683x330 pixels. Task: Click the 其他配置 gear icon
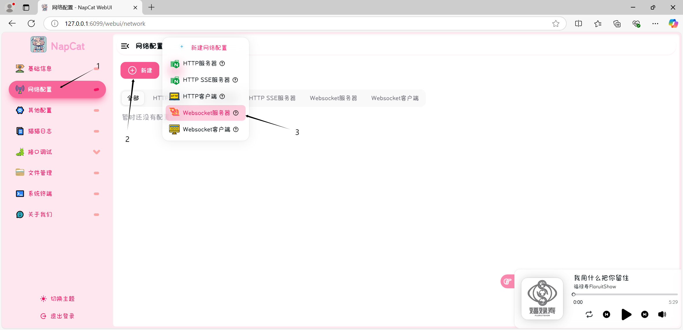[20, 110]
